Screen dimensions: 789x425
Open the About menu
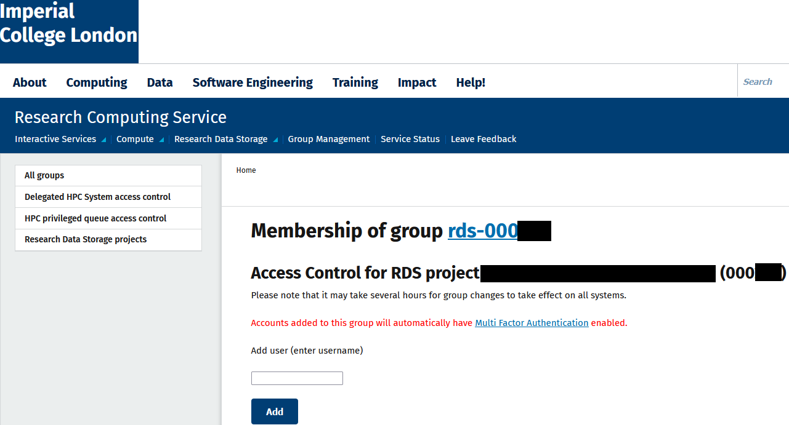[30, 82]
